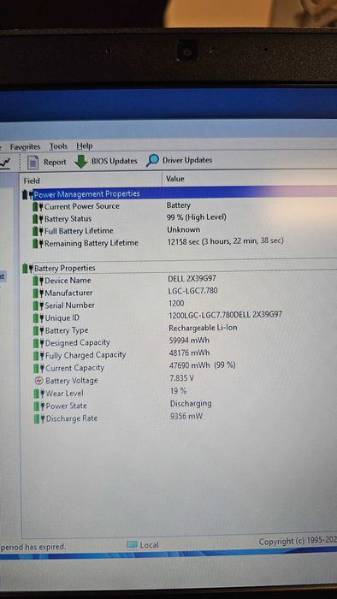The width and height of the screenshot is (337, 599).
Task: Select the Full Battery Lifetime row
Action: click(x=180, y=231)
